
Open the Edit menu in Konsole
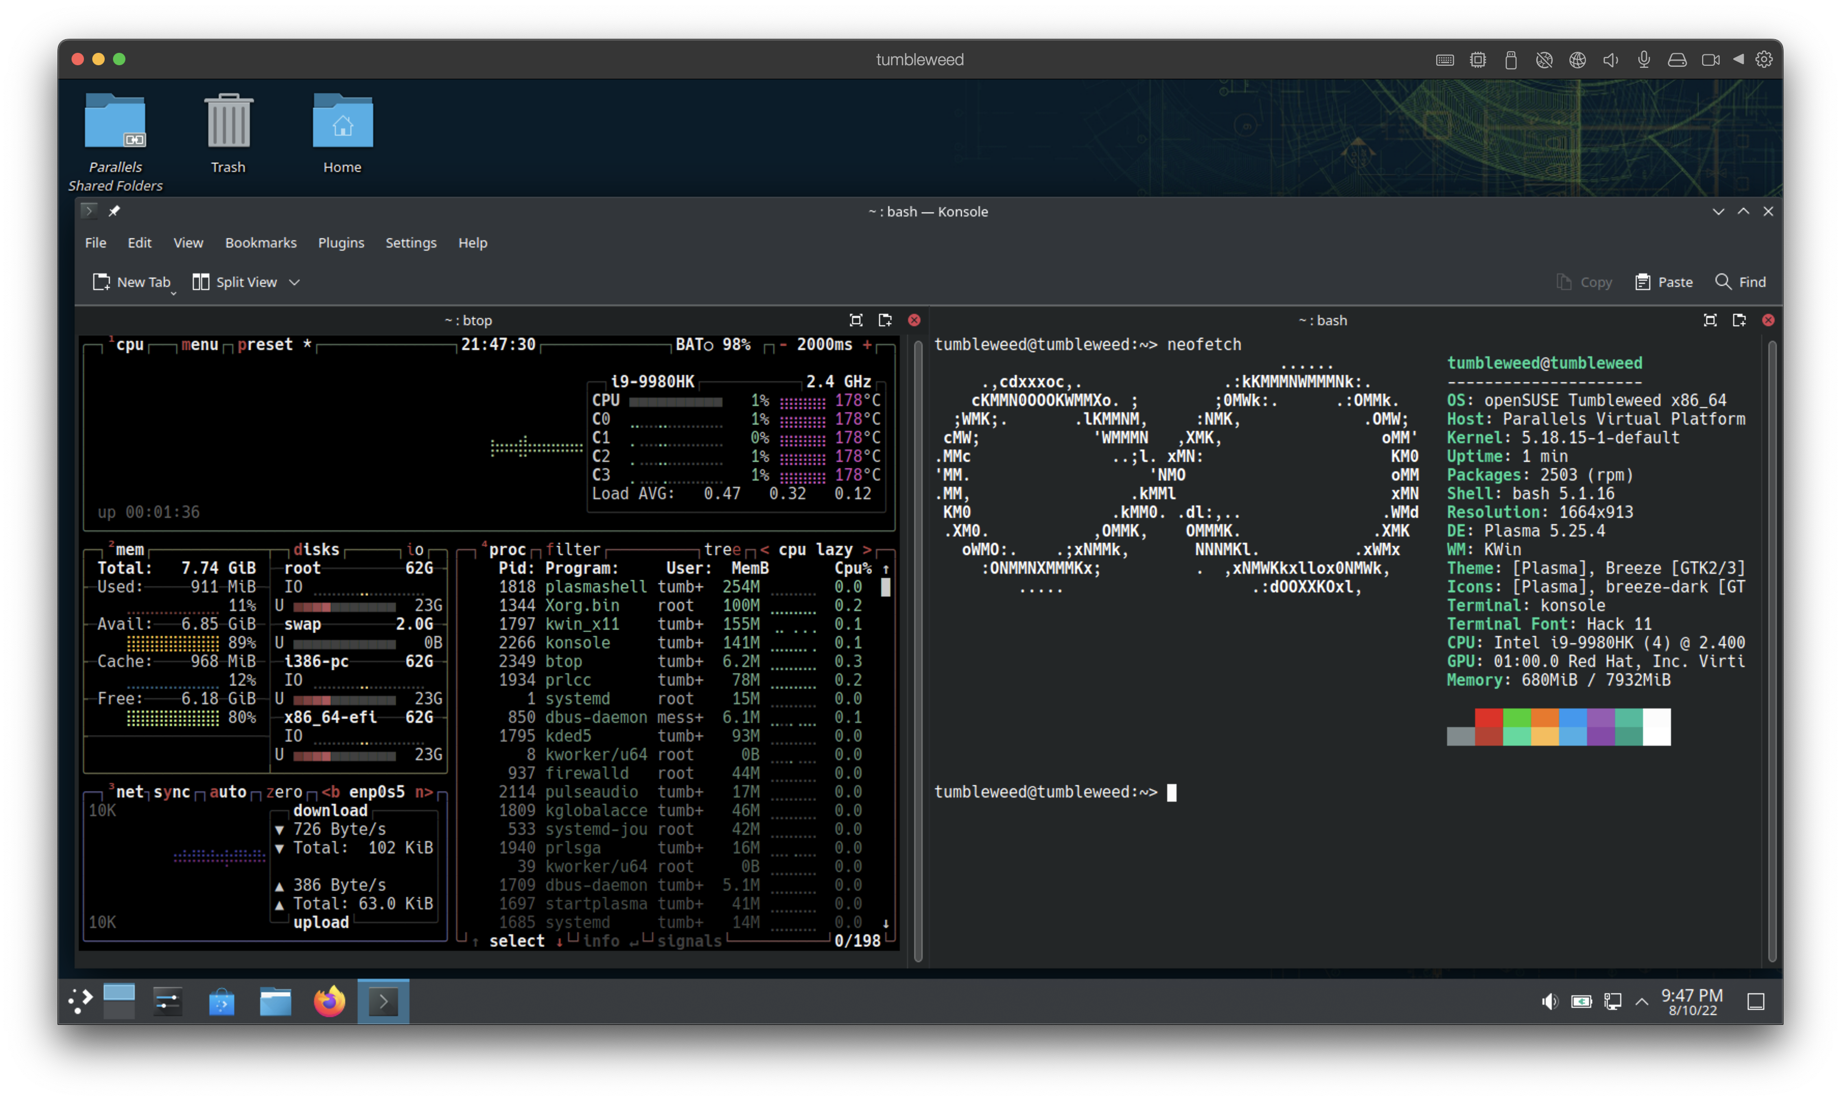(139, 242)
